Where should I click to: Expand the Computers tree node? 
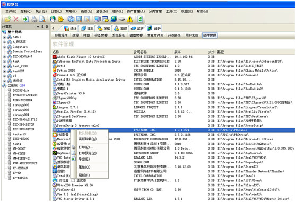point(5,47)
